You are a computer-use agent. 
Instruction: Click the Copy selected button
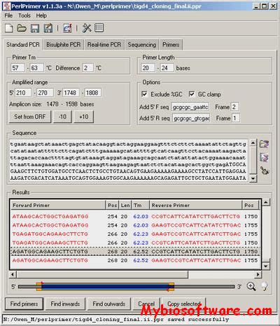184,304
